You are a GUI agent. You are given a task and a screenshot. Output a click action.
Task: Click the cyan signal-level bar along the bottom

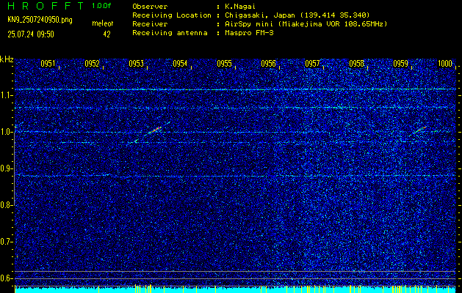click(x=235, y=290)
